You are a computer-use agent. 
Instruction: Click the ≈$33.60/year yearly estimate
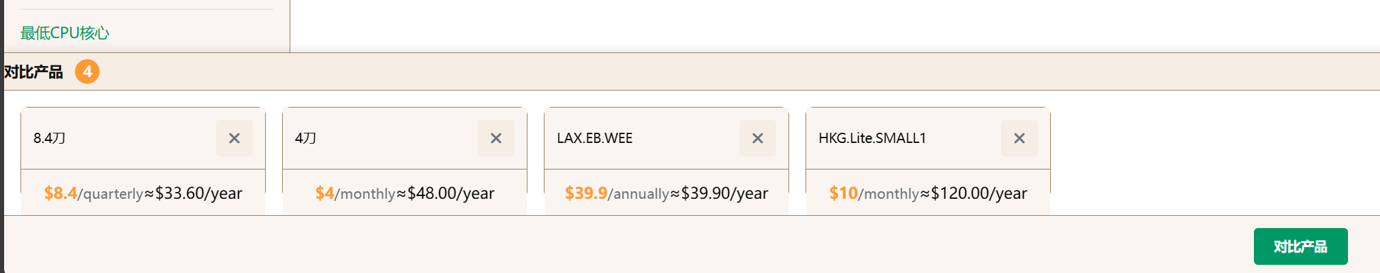194,193
